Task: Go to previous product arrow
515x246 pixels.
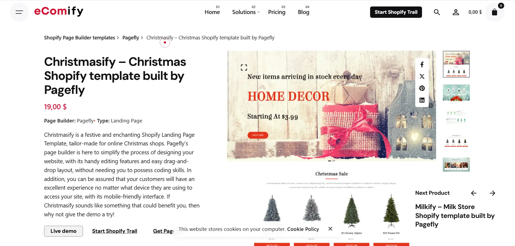Action: click(474, 193)
